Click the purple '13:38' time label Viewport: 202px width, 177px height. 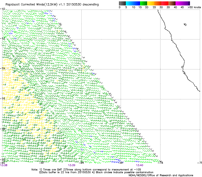click(4, 165)
